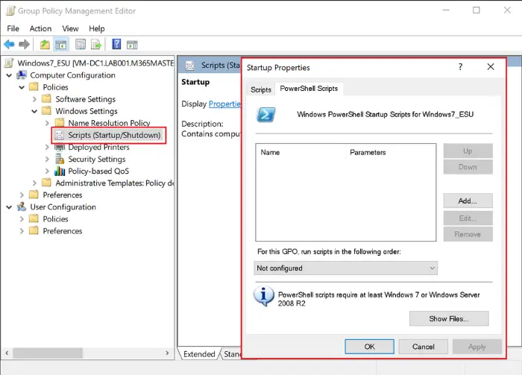Select the Administrative Templates tree item

(115, 183)
